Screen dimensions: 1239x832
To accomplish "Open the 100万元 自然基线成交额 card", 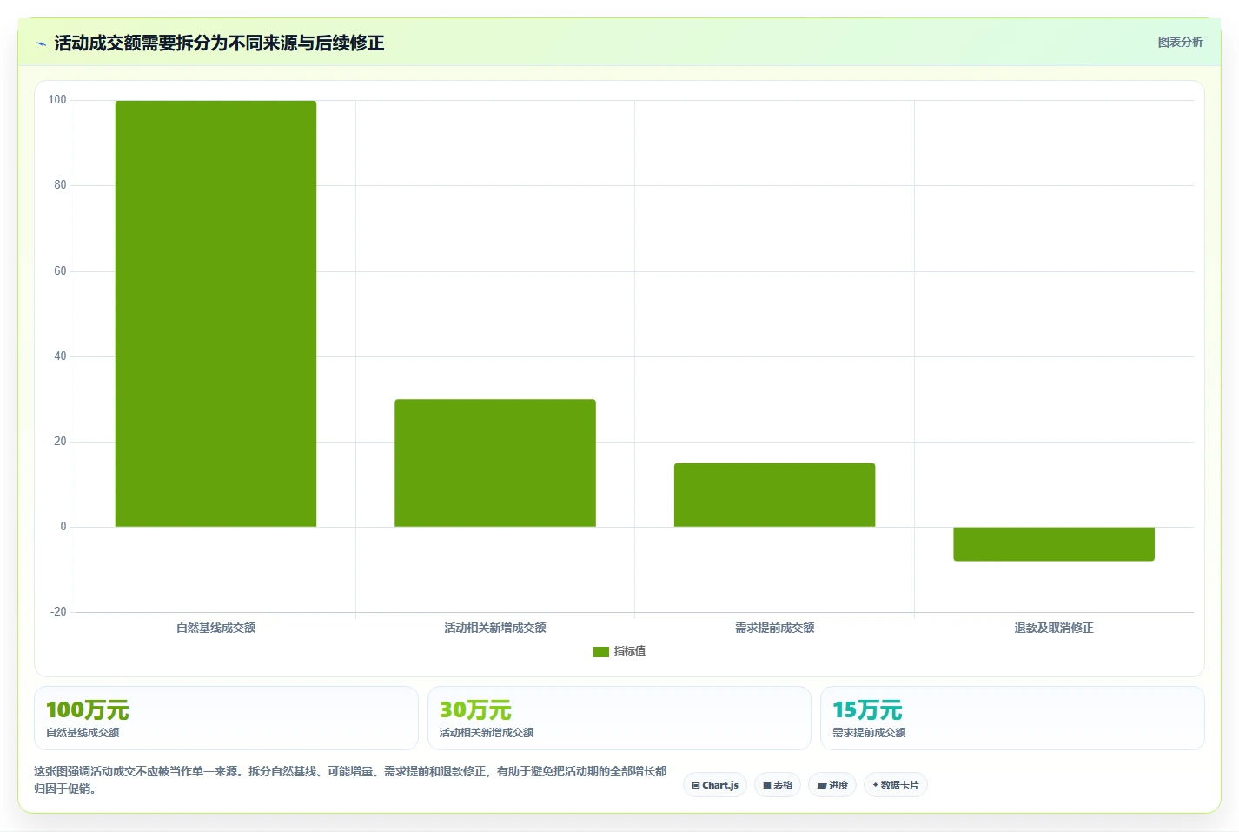I will click(x=226, y=718).
